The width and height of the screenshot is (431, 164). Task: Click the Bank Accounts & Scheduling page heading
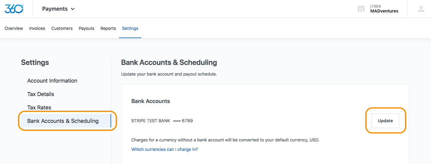pyautogui.click(x=169, y=62)
